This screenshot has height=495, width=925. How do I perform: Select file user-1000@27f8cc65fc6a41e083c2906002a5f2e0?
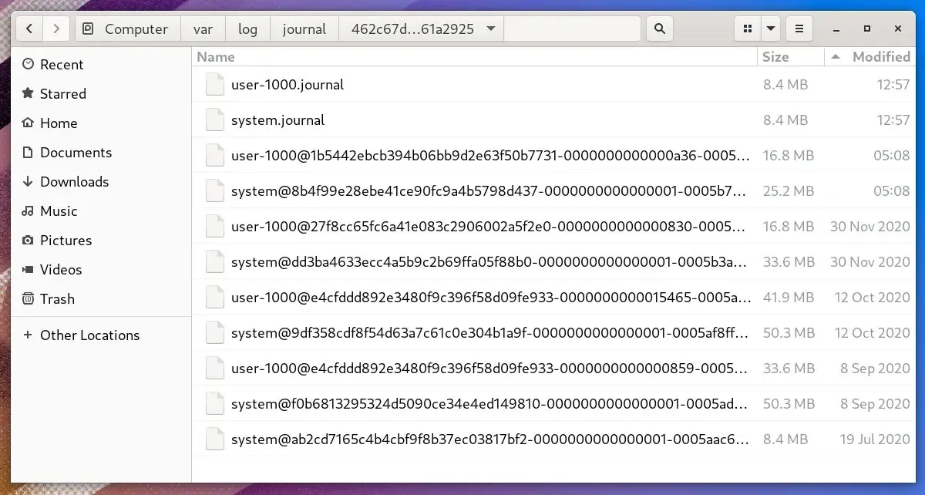(x=553, y=227)
